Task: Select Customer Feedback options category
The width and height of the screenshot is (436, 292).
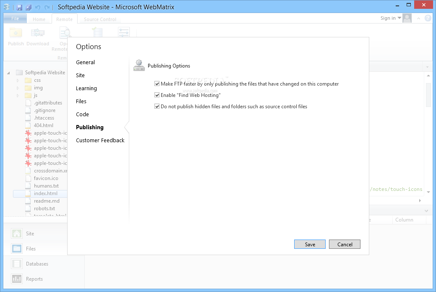Action: point(100,141)
